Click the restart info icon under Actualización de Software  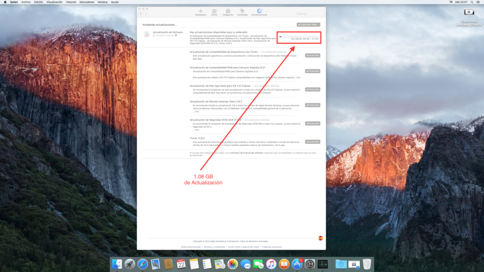(x=176, y=35)
